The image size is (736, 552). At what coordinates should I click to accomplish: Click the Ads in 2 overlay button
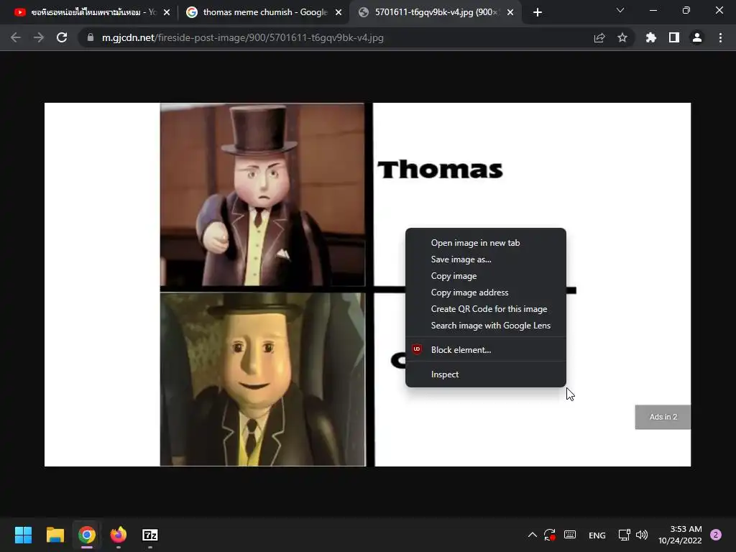(663, 417)
